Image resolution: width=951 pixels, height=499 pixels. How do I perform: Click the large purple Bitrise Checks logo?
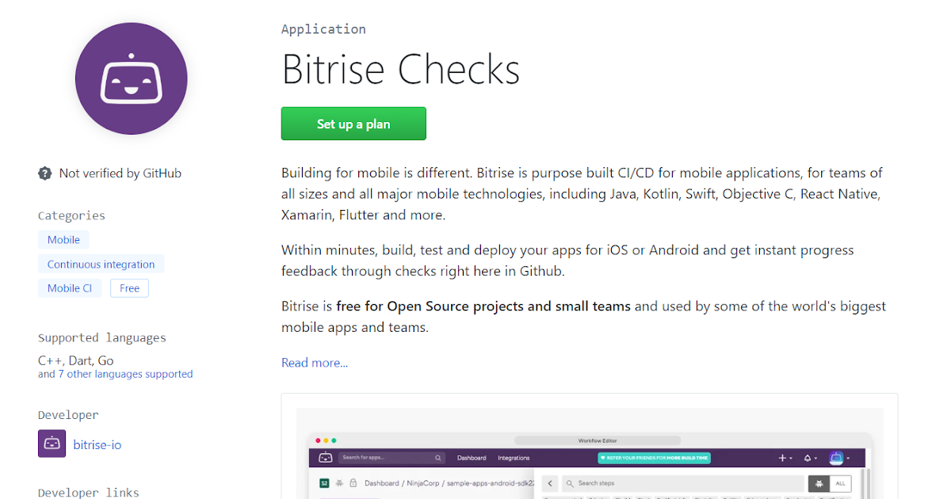131,78
